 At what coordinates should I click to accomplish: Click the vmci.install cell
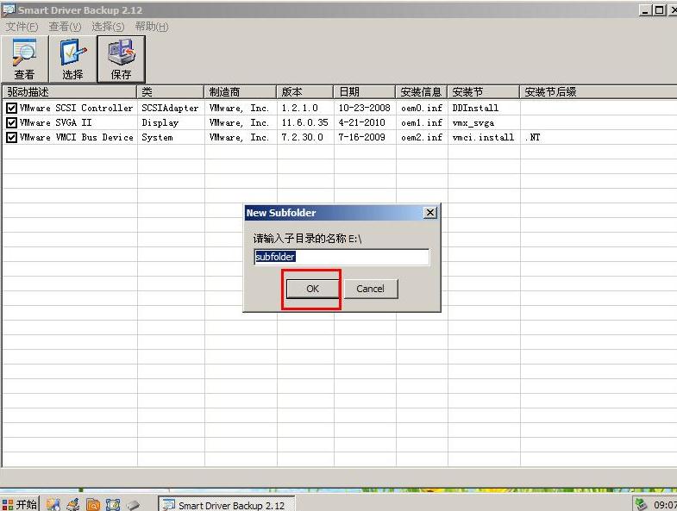tap(483, 137)
